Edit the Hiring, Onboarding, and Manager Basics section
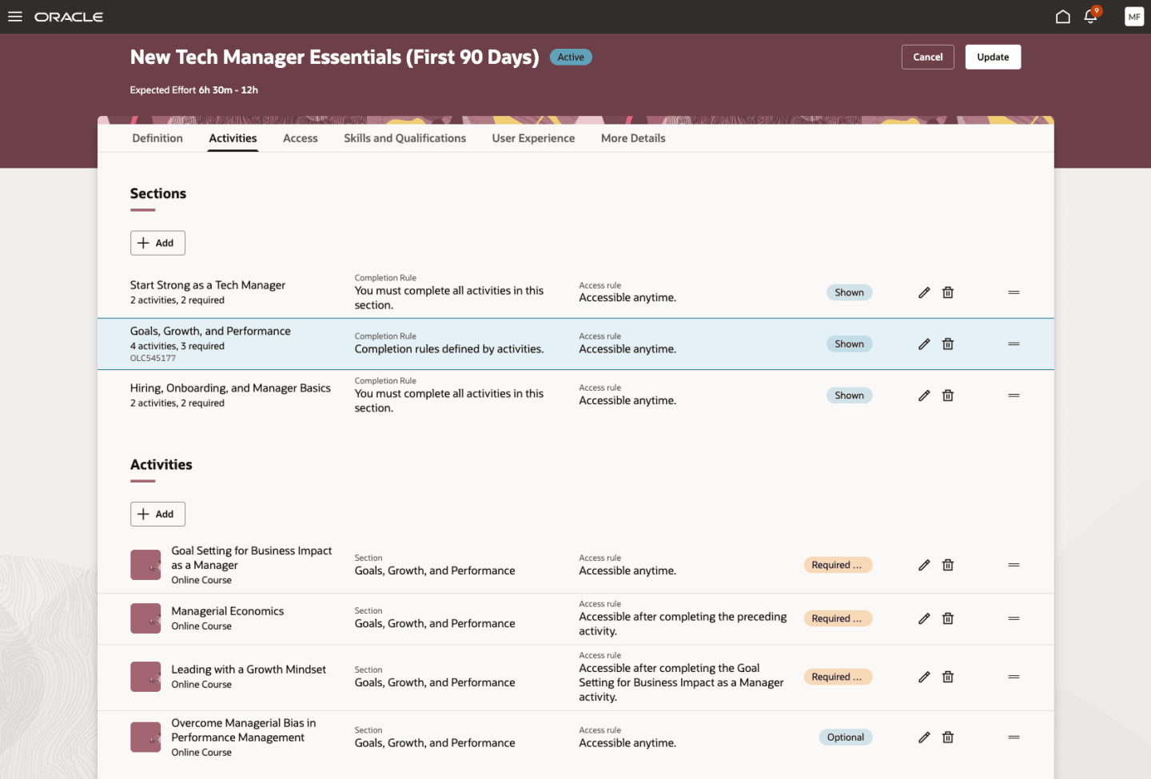The image size is (1151, 779). (924, 395)
